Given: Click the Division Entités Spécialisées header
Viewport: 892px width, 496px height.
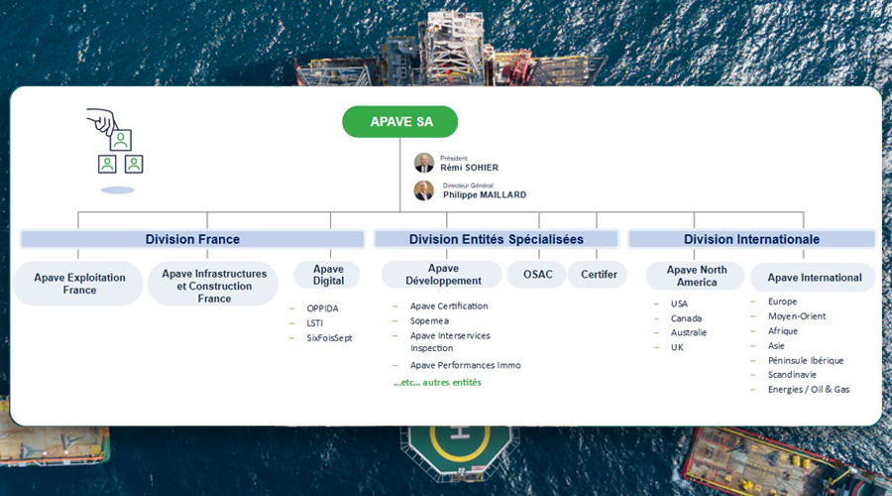Looking at the screenshot, I should 497,239.
